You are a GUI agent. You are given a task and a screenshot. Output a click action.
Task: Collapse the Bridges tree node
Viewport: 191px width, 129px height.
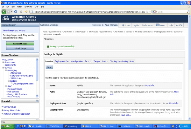point(9,81)
